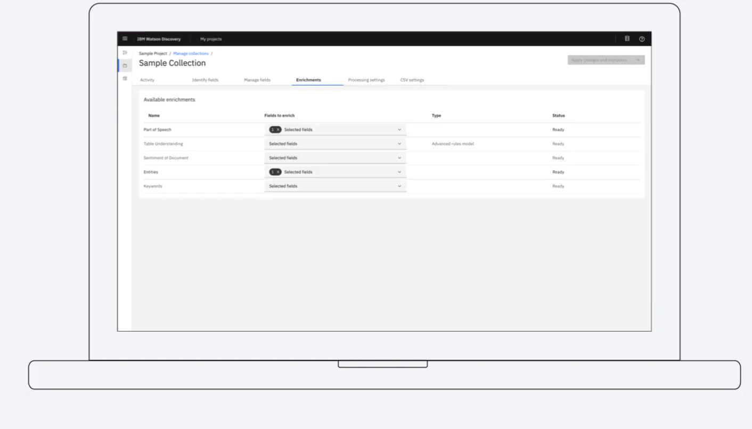Open the documentation/resources panel icon
This screenshot has height=429, width=752.
[x=627, y=38]
